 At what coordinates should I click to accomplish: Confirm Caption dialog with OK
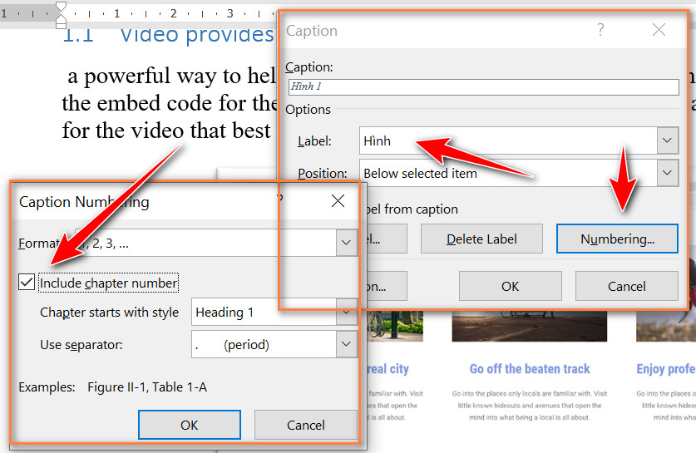click(x=510, y=286)
